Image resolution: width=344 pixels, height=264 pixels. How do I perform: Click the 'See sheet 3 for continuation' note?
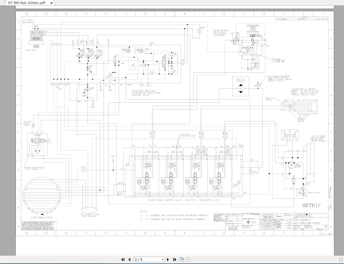(90, 215)
